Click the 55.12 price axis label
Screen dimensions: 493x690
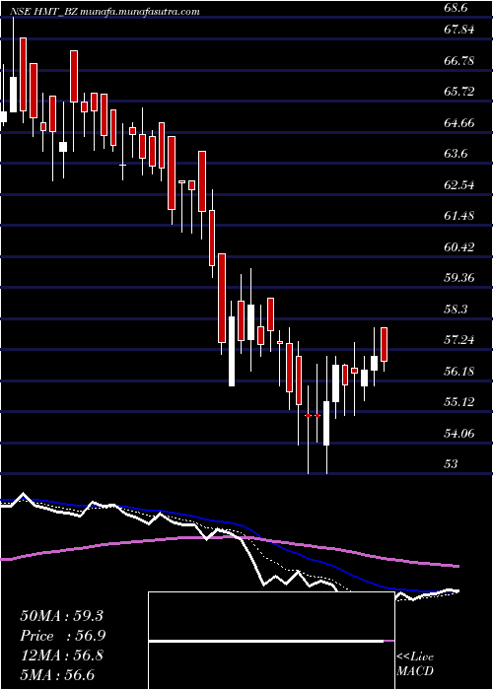point(458,402)
